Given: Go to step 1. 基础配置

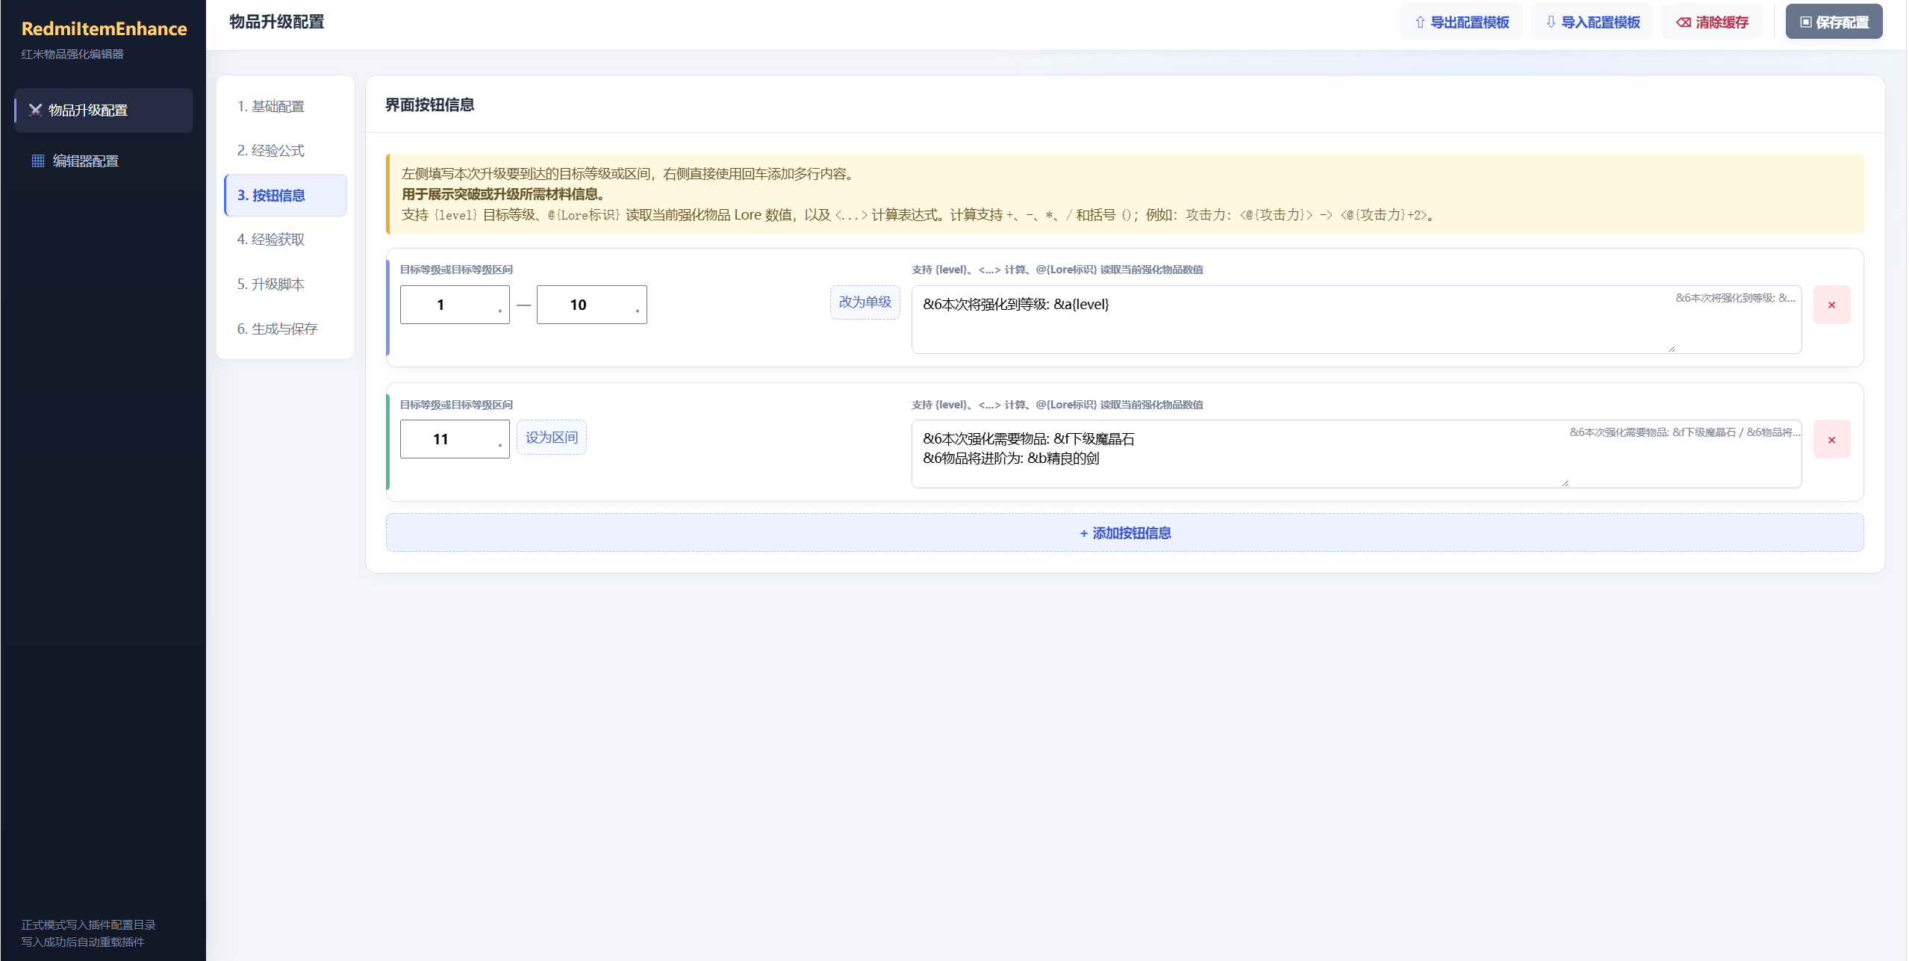Looking at the screenshot, I should (x=285, y=107).
